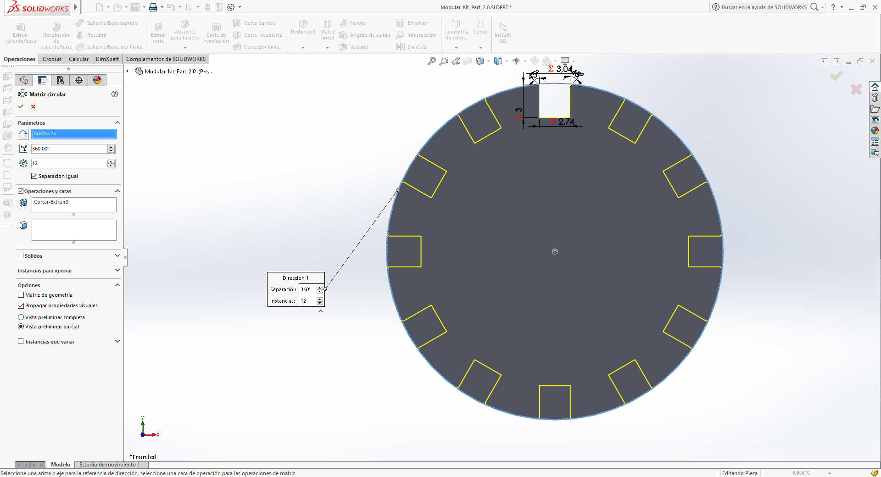Click the Envolver wrap tool
This screenshot has width=881, height=477.
(412, 23)
